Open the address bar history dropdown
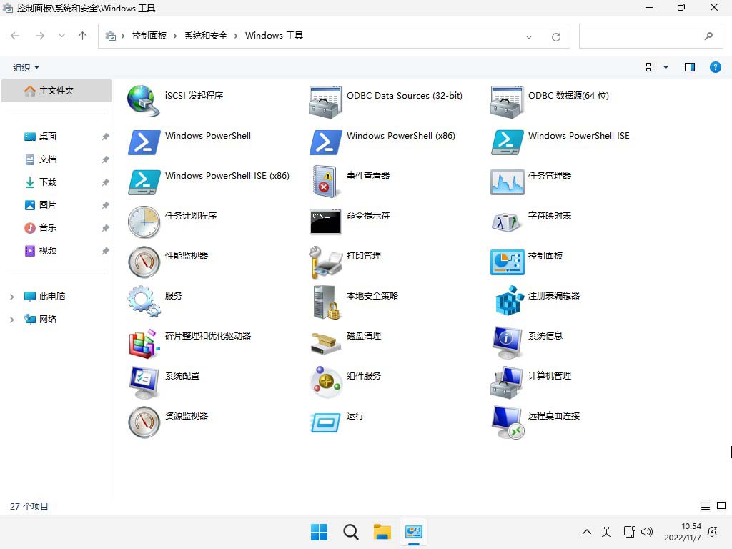Screen dimensions: 732x549 pyautogui.click(x=529, y=36)
